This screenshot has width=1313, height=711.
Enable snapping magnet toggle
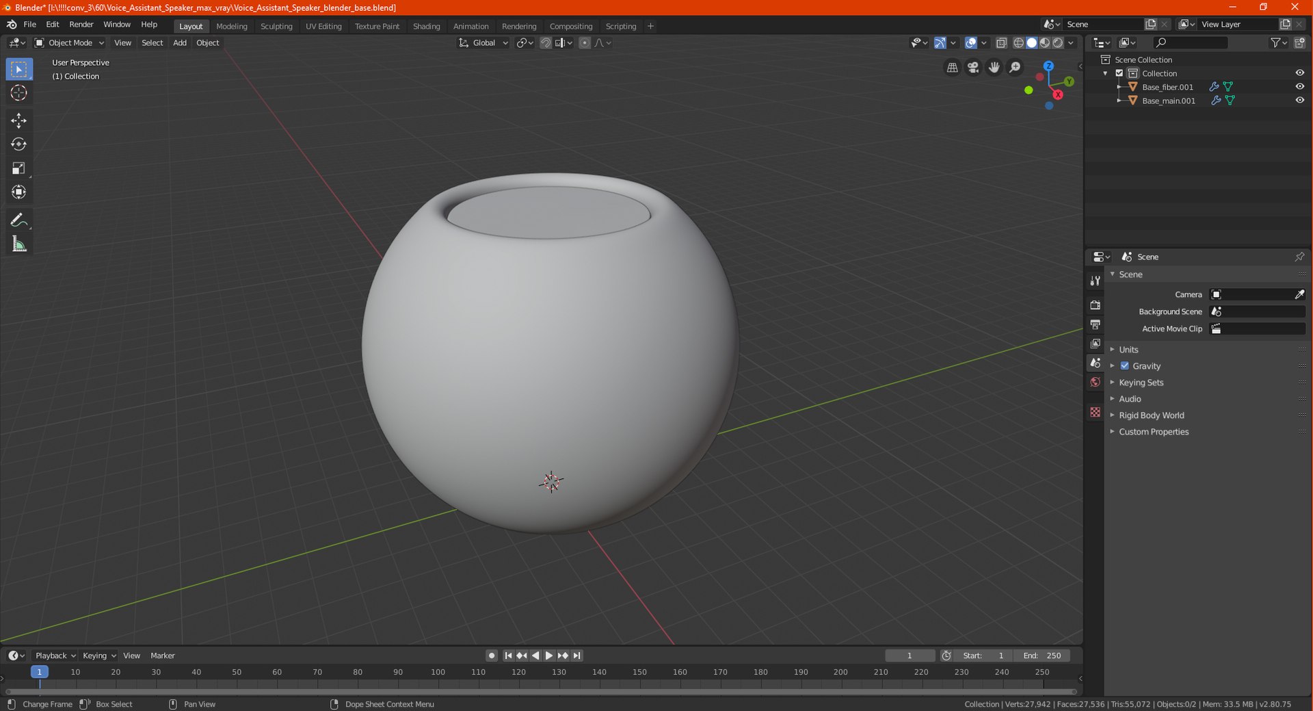[546, 43]
